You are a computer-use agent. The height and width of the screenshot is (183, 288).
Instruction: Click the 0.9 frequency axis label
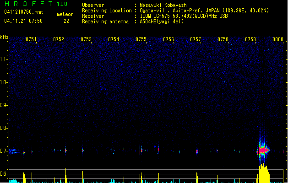tap(4, 105)
